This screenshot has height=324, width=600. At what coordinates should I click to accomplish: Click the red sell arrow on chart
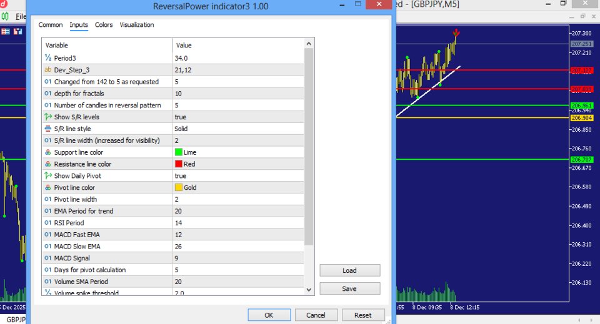pos(456,33)
